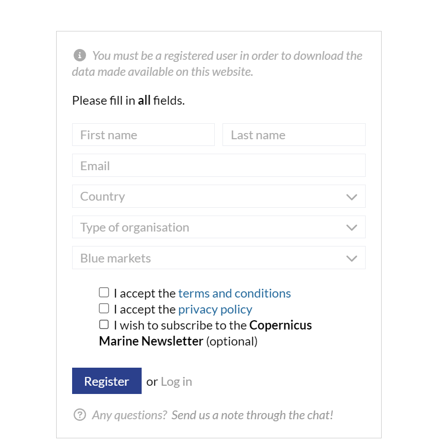Expand the Type of organisation dropdown
The width and height of the screenshot is (428, 444).
tap(206, 227)
